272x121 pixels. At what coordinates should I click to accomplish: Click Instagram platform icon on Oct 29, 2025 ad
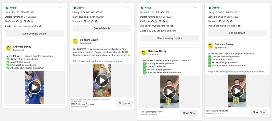pos(21,21)
